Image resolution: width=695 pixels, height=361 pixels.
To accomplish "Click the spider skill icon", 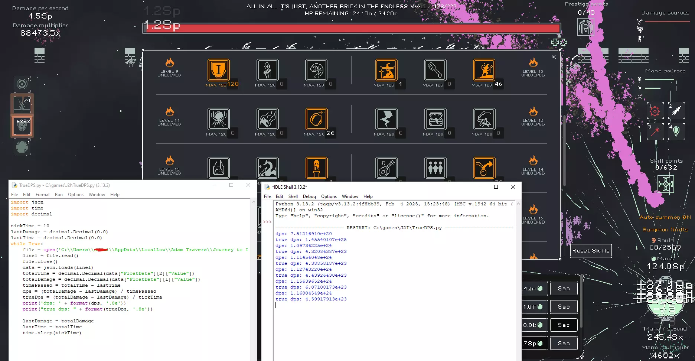I will 218,119.
